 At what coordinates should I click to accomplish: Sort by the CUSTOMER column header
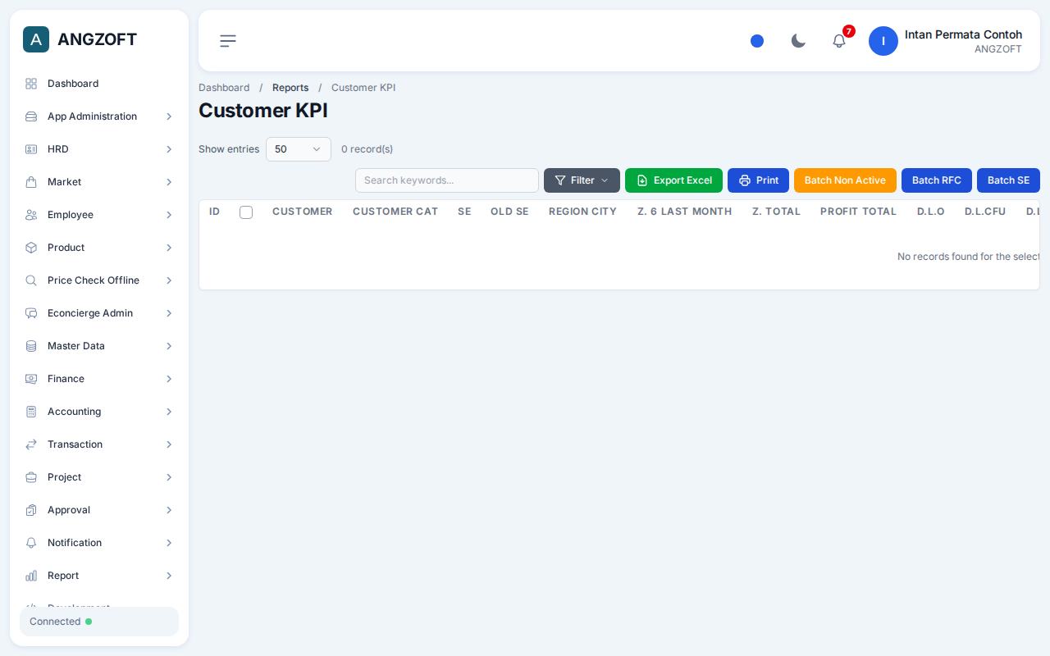(x=302, y=212)
